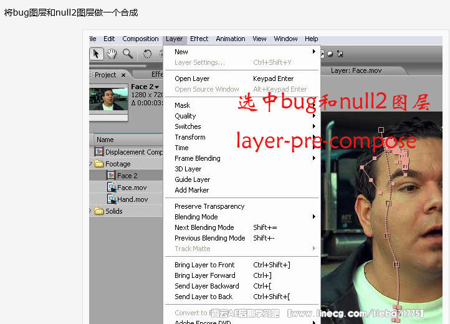This screenshot has height=324, width=450.
Task: Open the Face 2 name dropdown arrow
Action: click(x=157, y=87)
